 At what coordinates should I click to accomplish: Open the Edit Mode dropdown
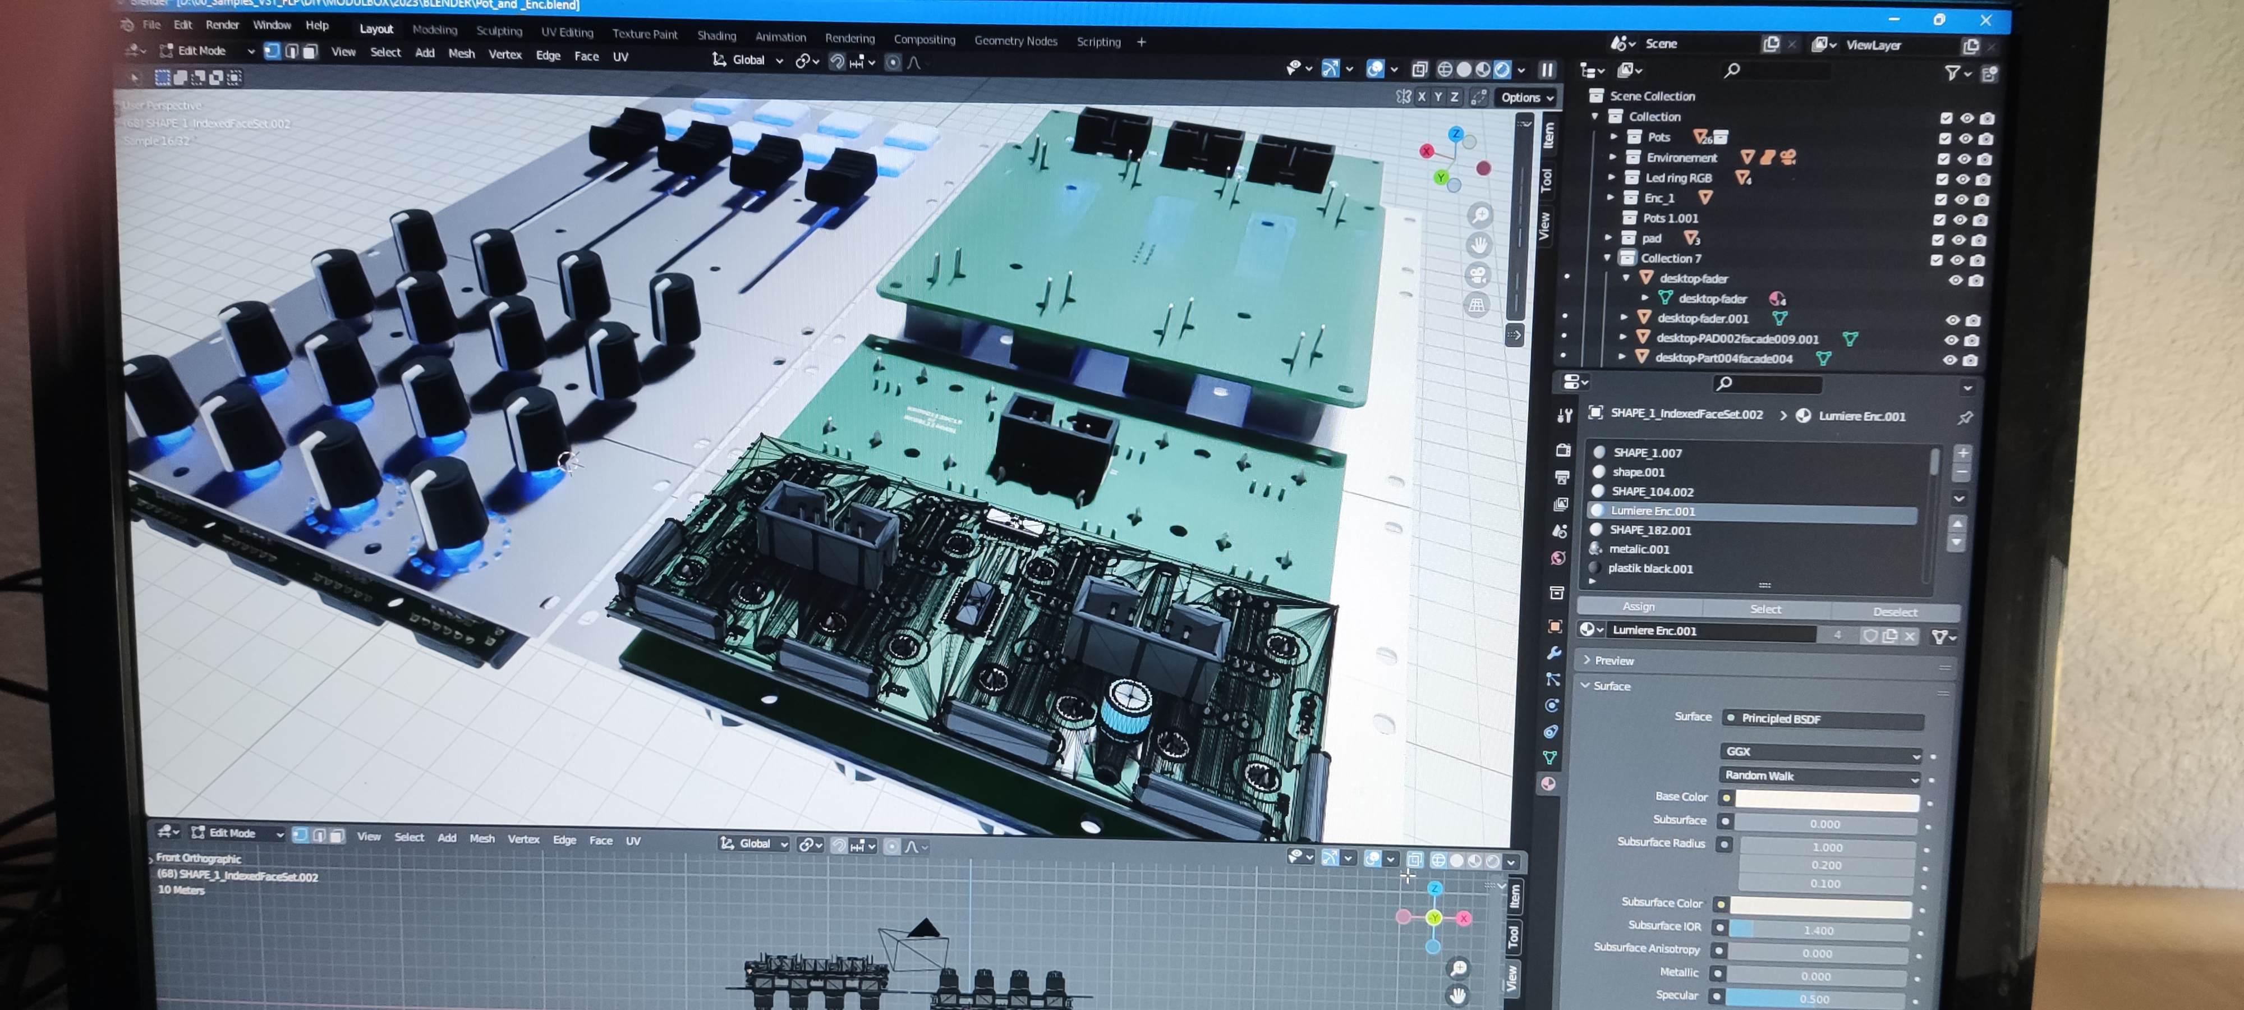click(x=209, y=52)
